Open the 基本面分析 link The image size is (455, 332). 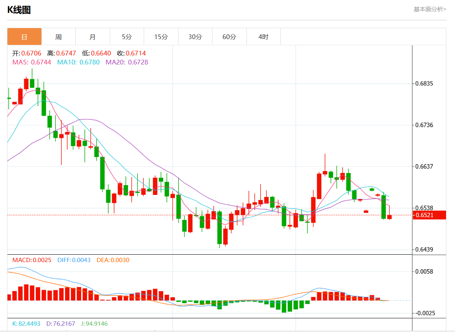point(430,9)
